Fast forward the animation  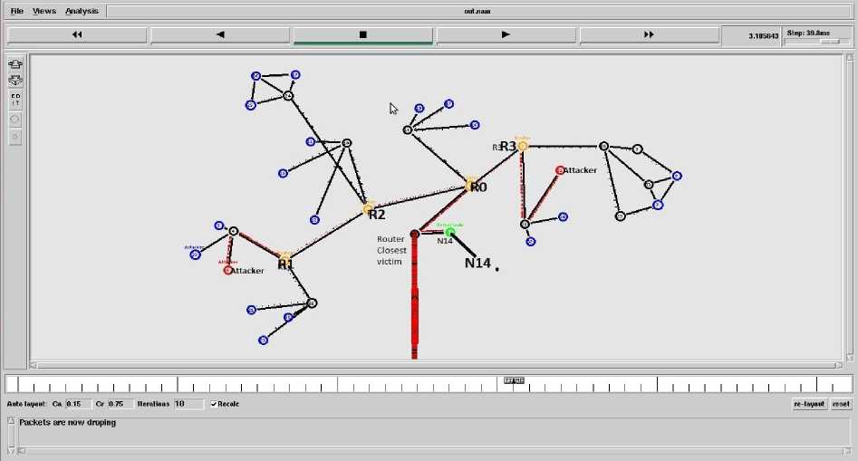[649, 34]
